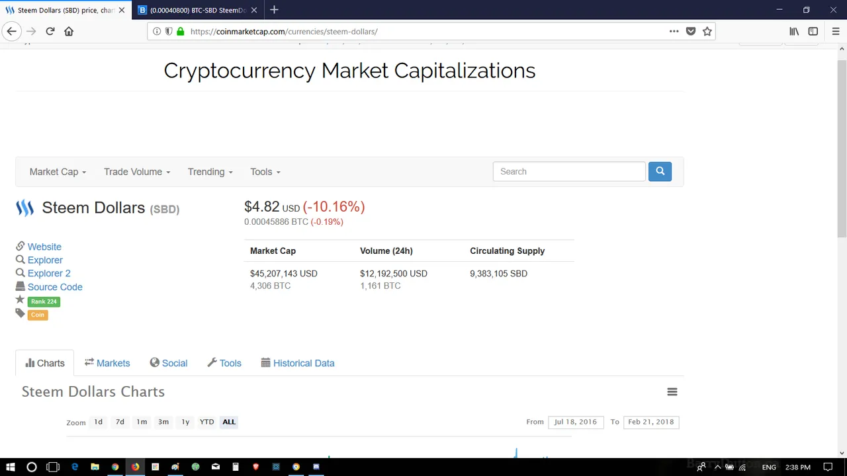The height and width of the screenshot is (476, 847).
Task: Open page actions three-dot menu
Action: (674, 31)
